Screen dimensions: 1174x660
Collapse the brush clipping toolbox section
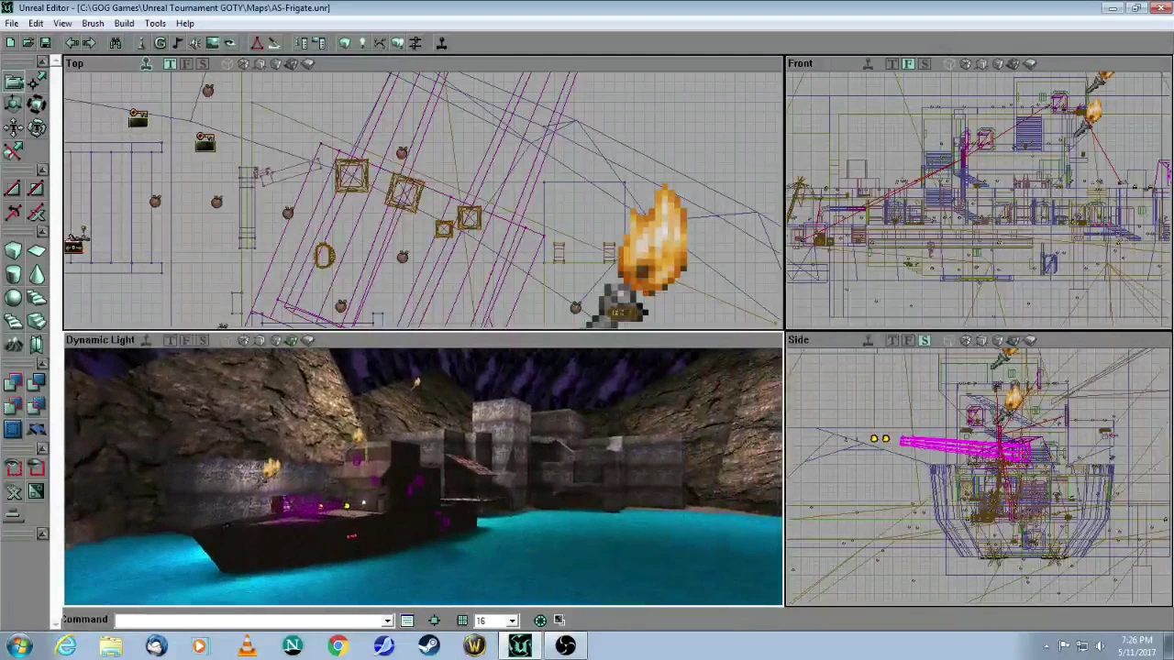pyautogui.click(x=42, y=170)
